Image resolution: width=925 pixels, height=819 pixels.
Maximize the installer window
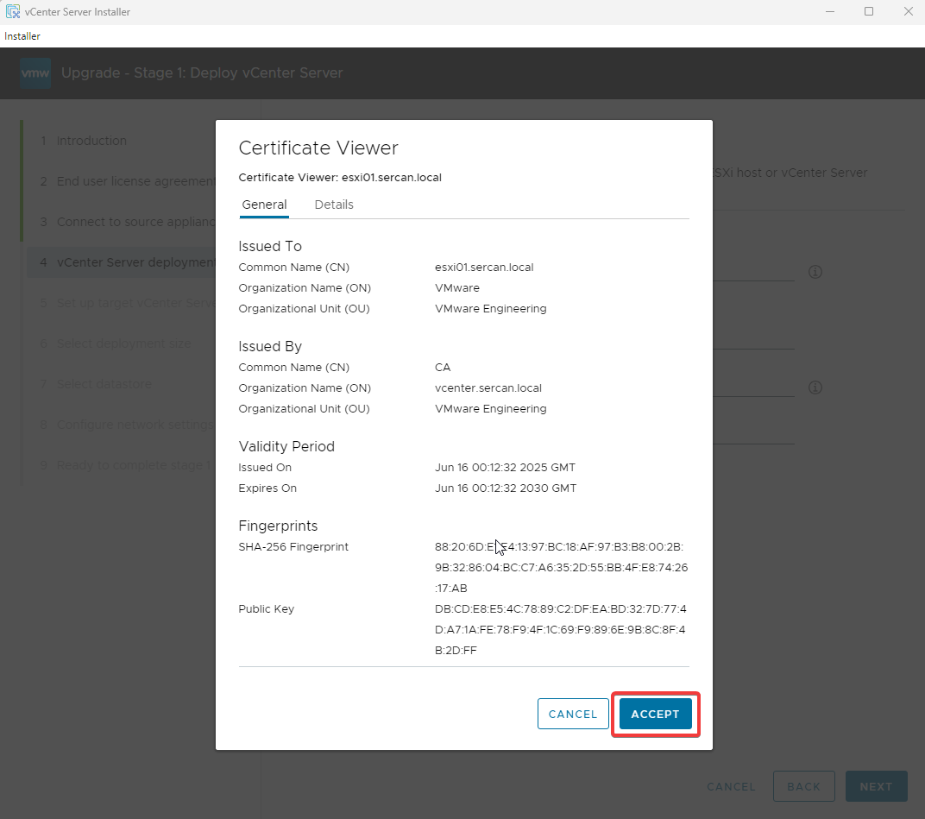[868, 12]
